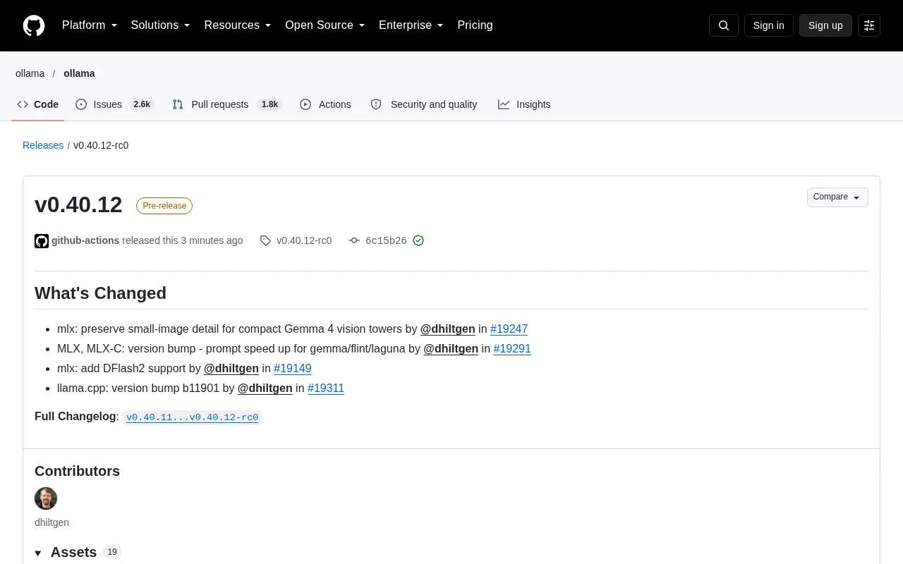The image size is (903, 564).
Task: Open the Insights tab
Action: pos(524,104)
